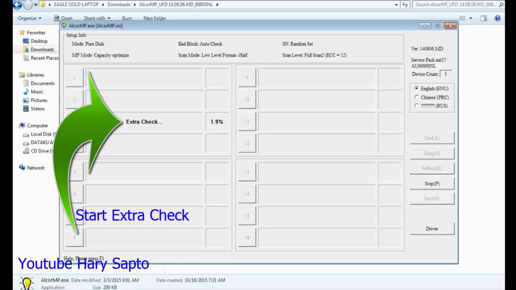Click the Explorer forward navigation arrow
The height and width of the screenshot is (290, 516).
[28, 5]
